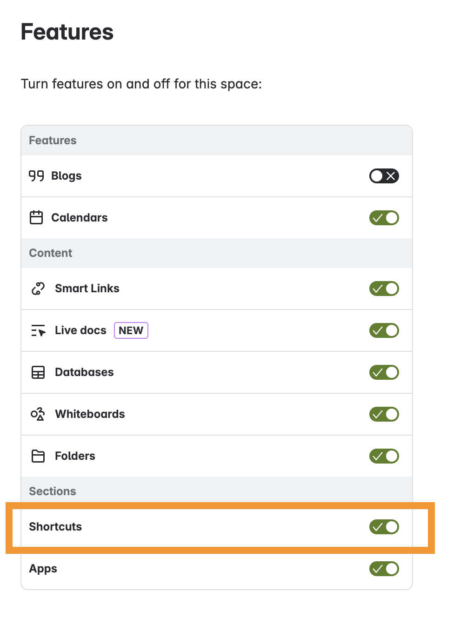Click the Live docs icon
Viewport: 467px width, 632px height.
(38, 330)
